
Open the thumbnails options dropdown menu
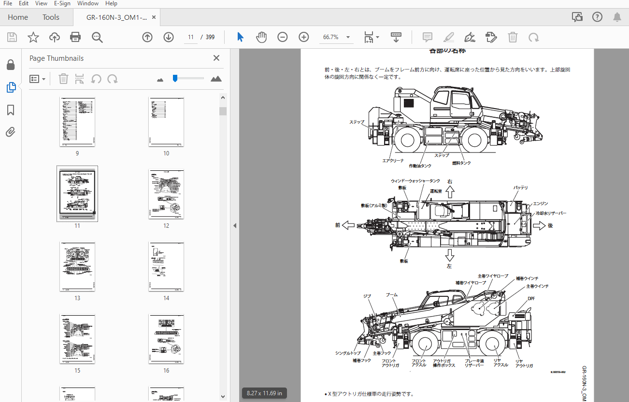(x=37, y=79)
